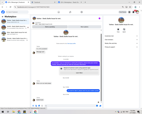
Task: Open volume control in system tray
Action: click(124, 112)
